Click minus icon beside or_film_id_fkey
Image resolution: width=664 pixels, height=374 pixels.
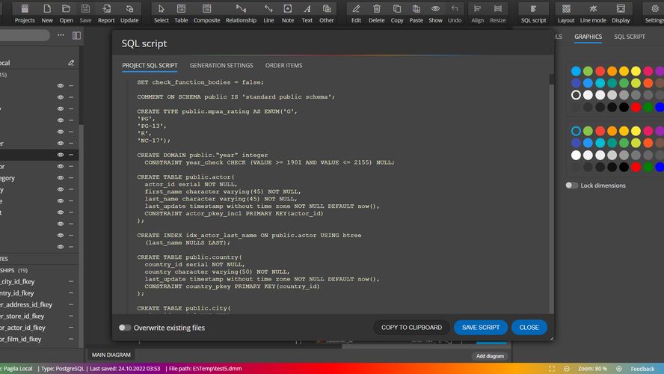pyautogui.click(x=71, y=339)
